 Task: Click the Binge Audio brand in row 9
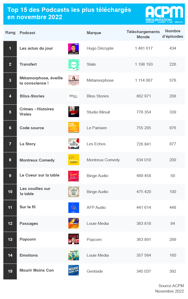97,176
